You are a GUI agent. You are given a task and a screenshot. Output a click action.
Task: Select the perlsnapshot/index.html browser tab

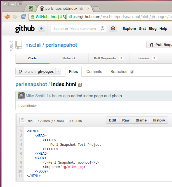click(x=65, y=9)
